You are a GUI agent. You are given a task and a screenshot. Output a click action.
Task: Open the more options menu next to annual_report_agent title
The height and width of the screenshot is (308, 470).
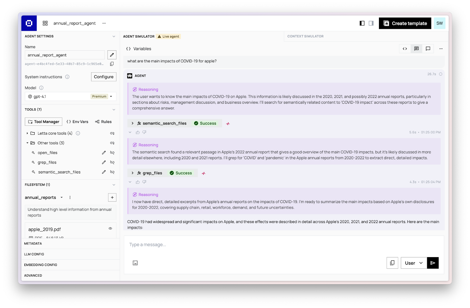(104, 23)
